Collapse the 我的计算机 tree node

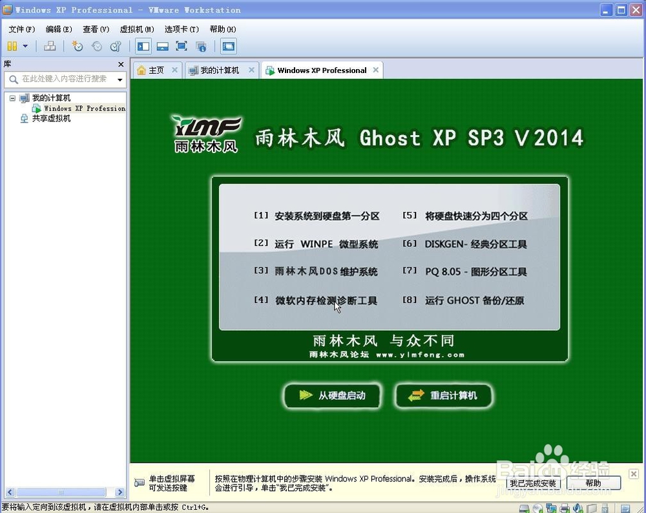[13, 98]
